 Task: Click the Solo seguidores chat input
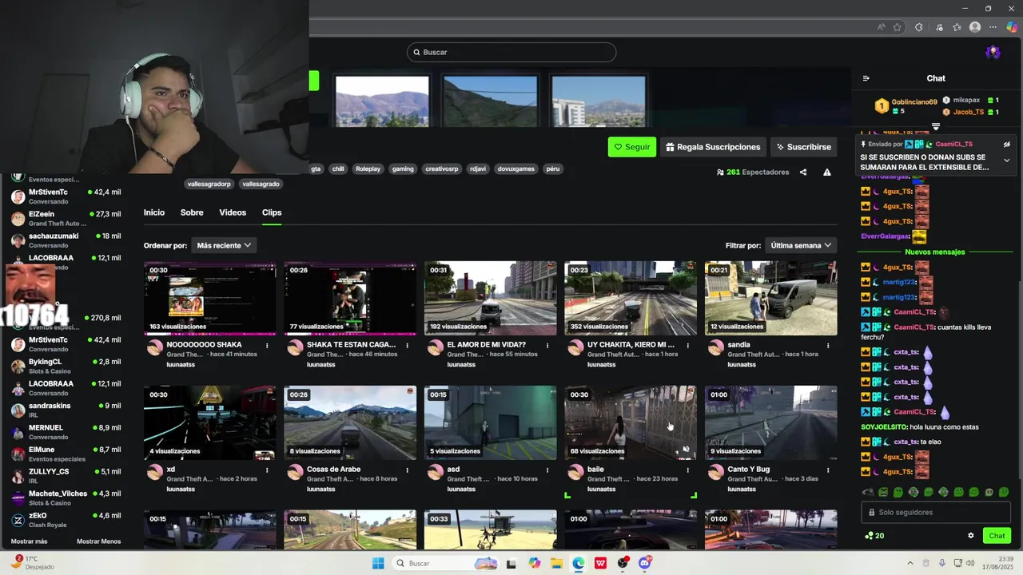point(936,513)
